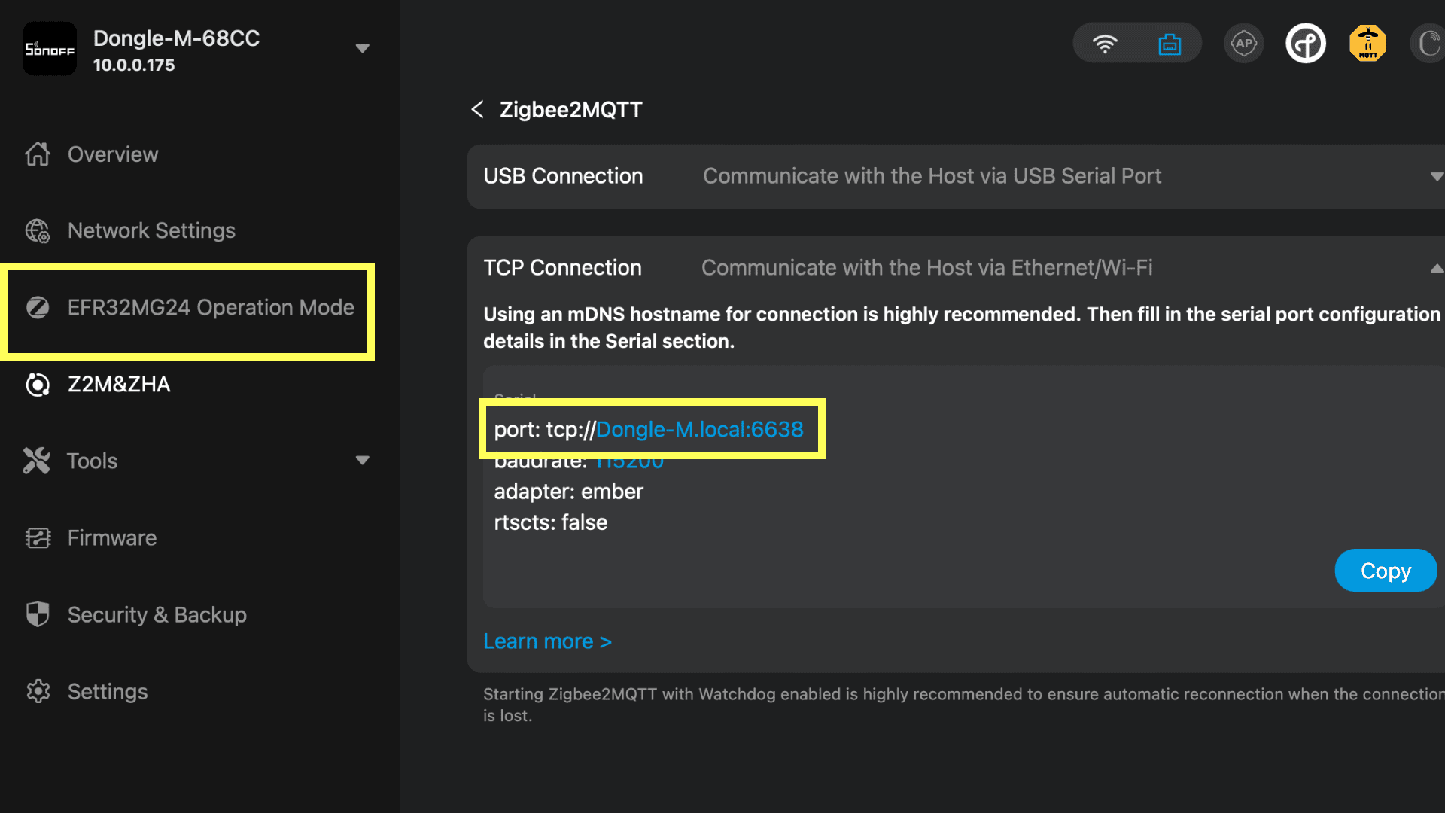Click the Firmware sidebar icon

[x=38, y=538]
